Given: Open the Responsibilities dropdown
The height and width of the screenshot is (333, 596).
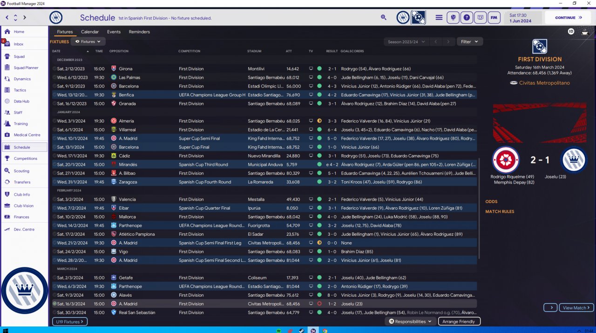Looking at the screenshot, I should [x=410, y=321].
